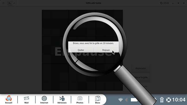Click the "Bravo, vous avez fini la grille" message
Screen dimensions: 187x105
[93, 43]
